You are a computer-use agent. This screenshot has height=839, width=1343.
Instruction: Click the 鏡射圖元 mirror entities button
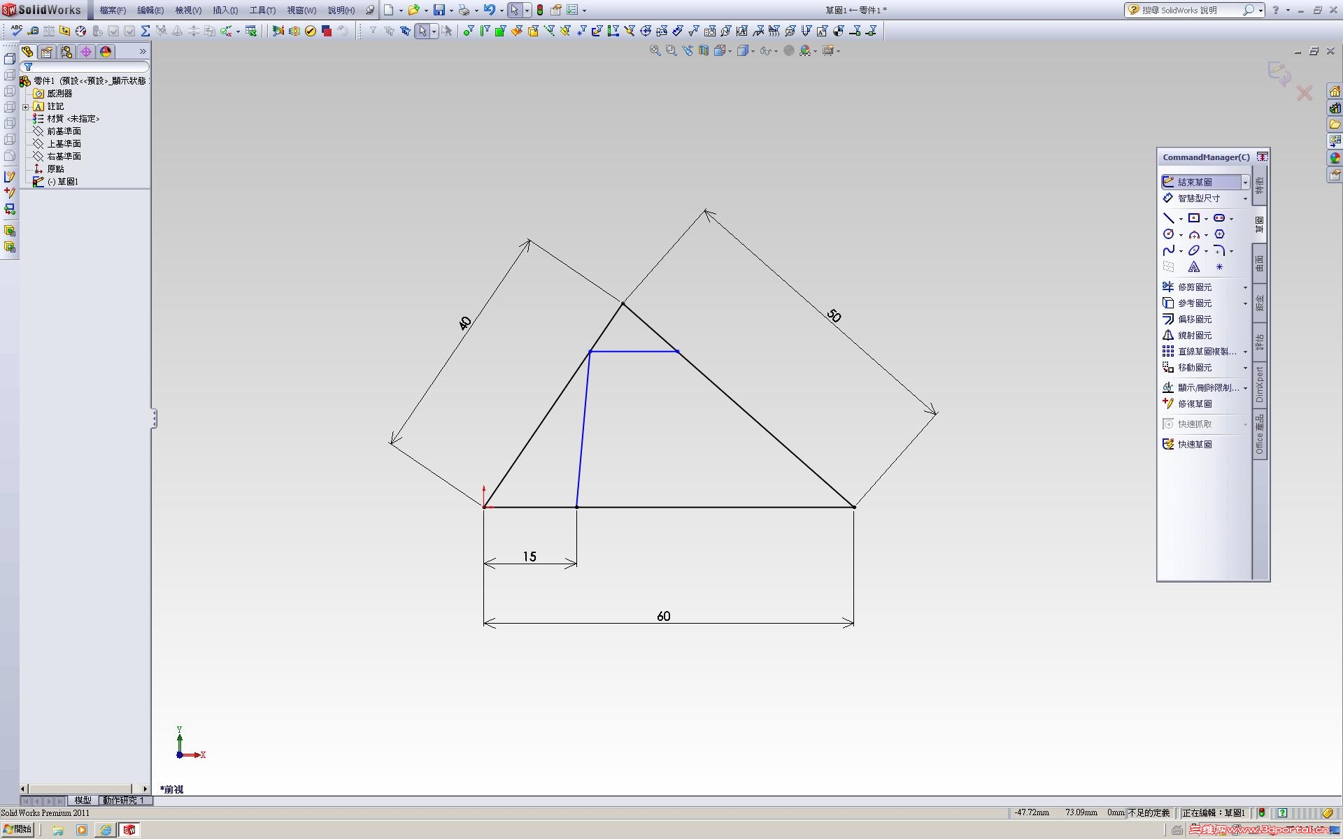pos(1194,336)
